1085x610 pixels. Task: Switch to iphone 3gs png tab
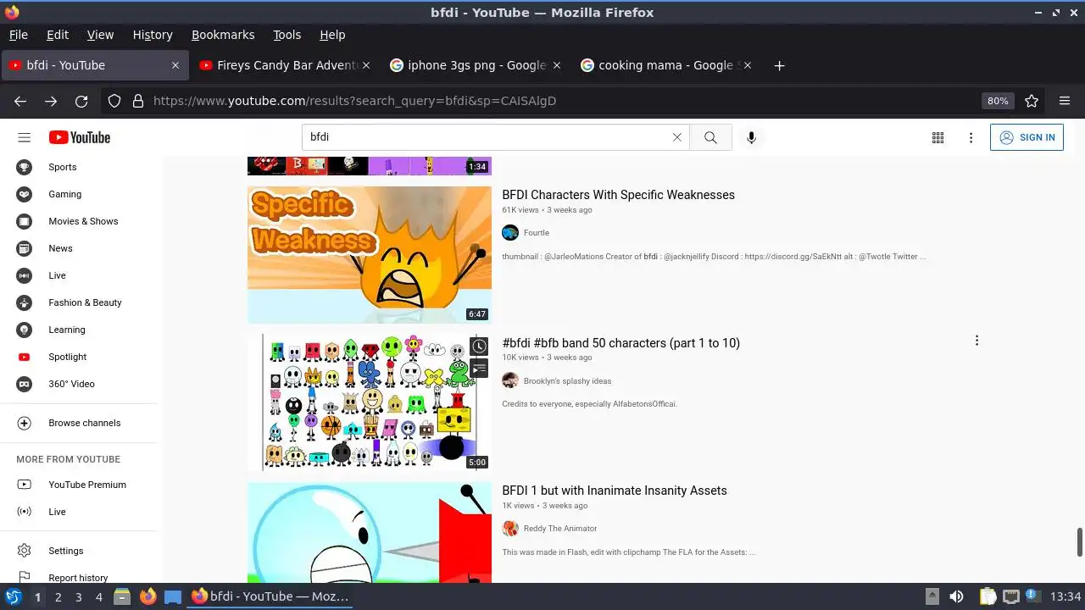pos(476,65)
